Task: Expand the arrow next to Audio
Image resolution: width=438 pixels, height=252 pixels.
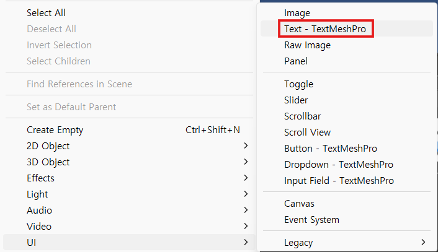Action: (246, 210)
